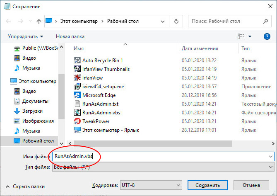Select Документы in the navigation tree
The image size is (277, 196).
tap(31, 101)
